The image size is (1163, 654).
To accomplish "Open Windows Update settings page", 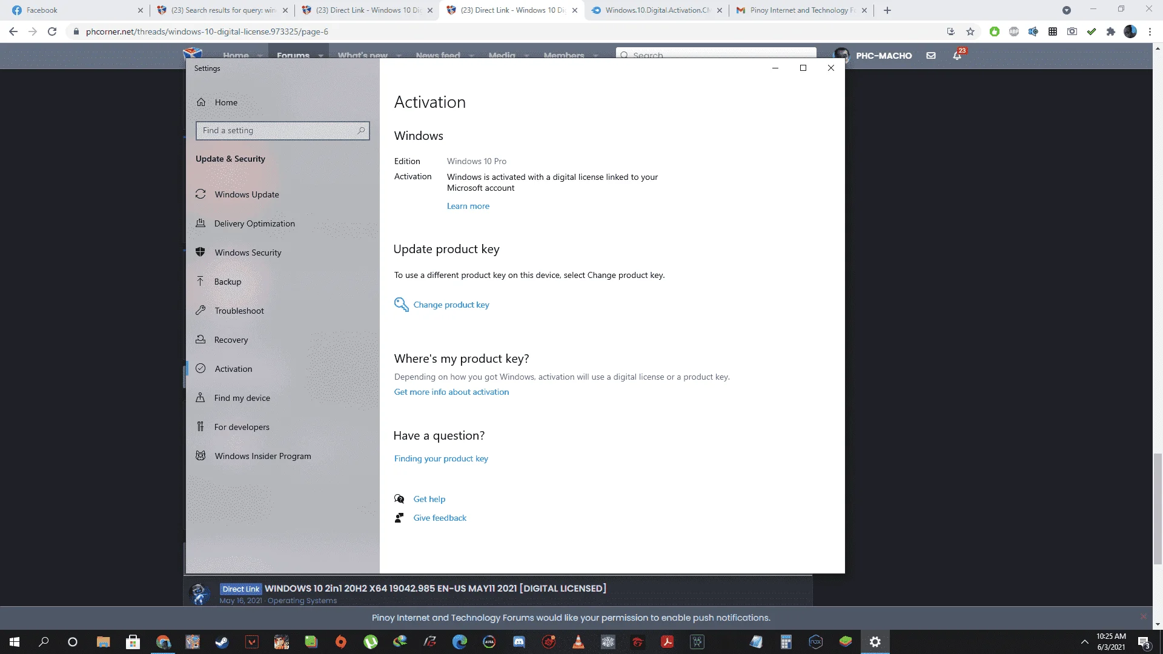I will [x=247, y=194].
